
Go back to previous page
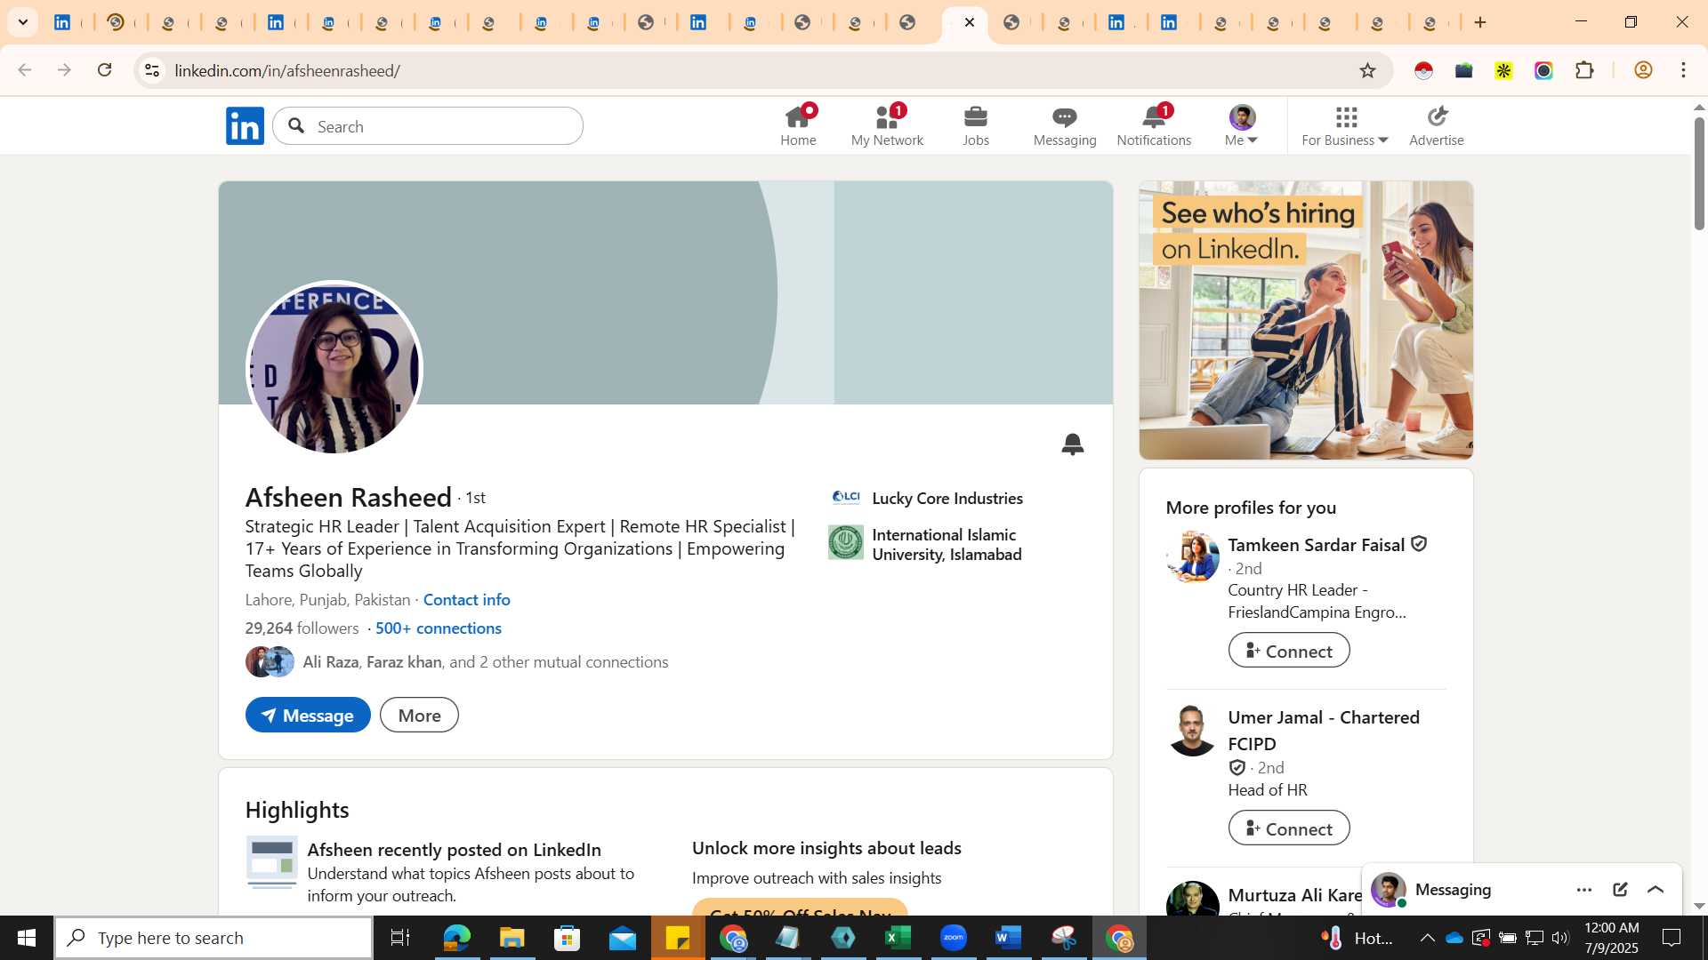(x=25, y=70)
